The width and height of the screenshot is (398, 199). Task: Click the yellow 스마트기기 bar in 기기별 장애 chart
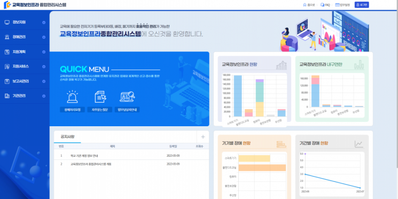(254, 158)
